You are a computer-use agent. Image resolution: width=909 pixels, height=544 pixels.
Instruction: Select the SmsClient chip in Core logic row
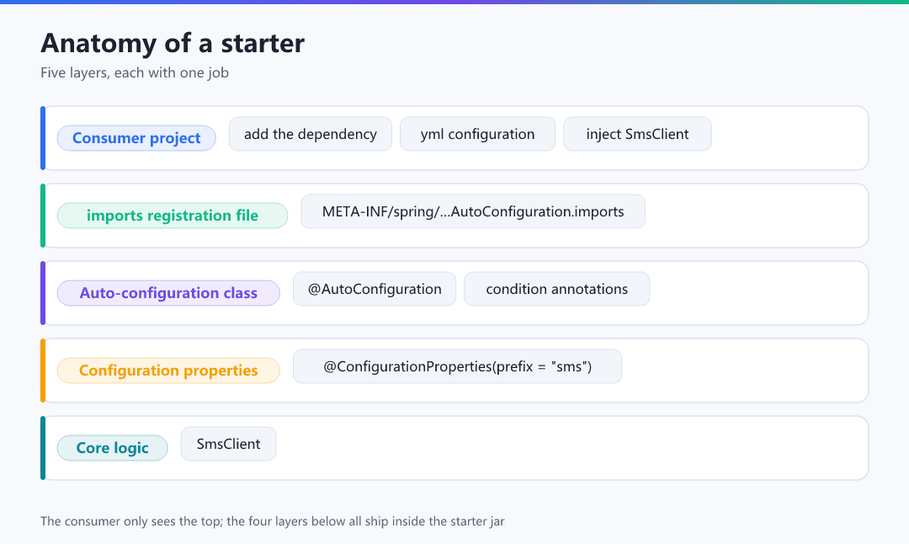click(228, 444)
